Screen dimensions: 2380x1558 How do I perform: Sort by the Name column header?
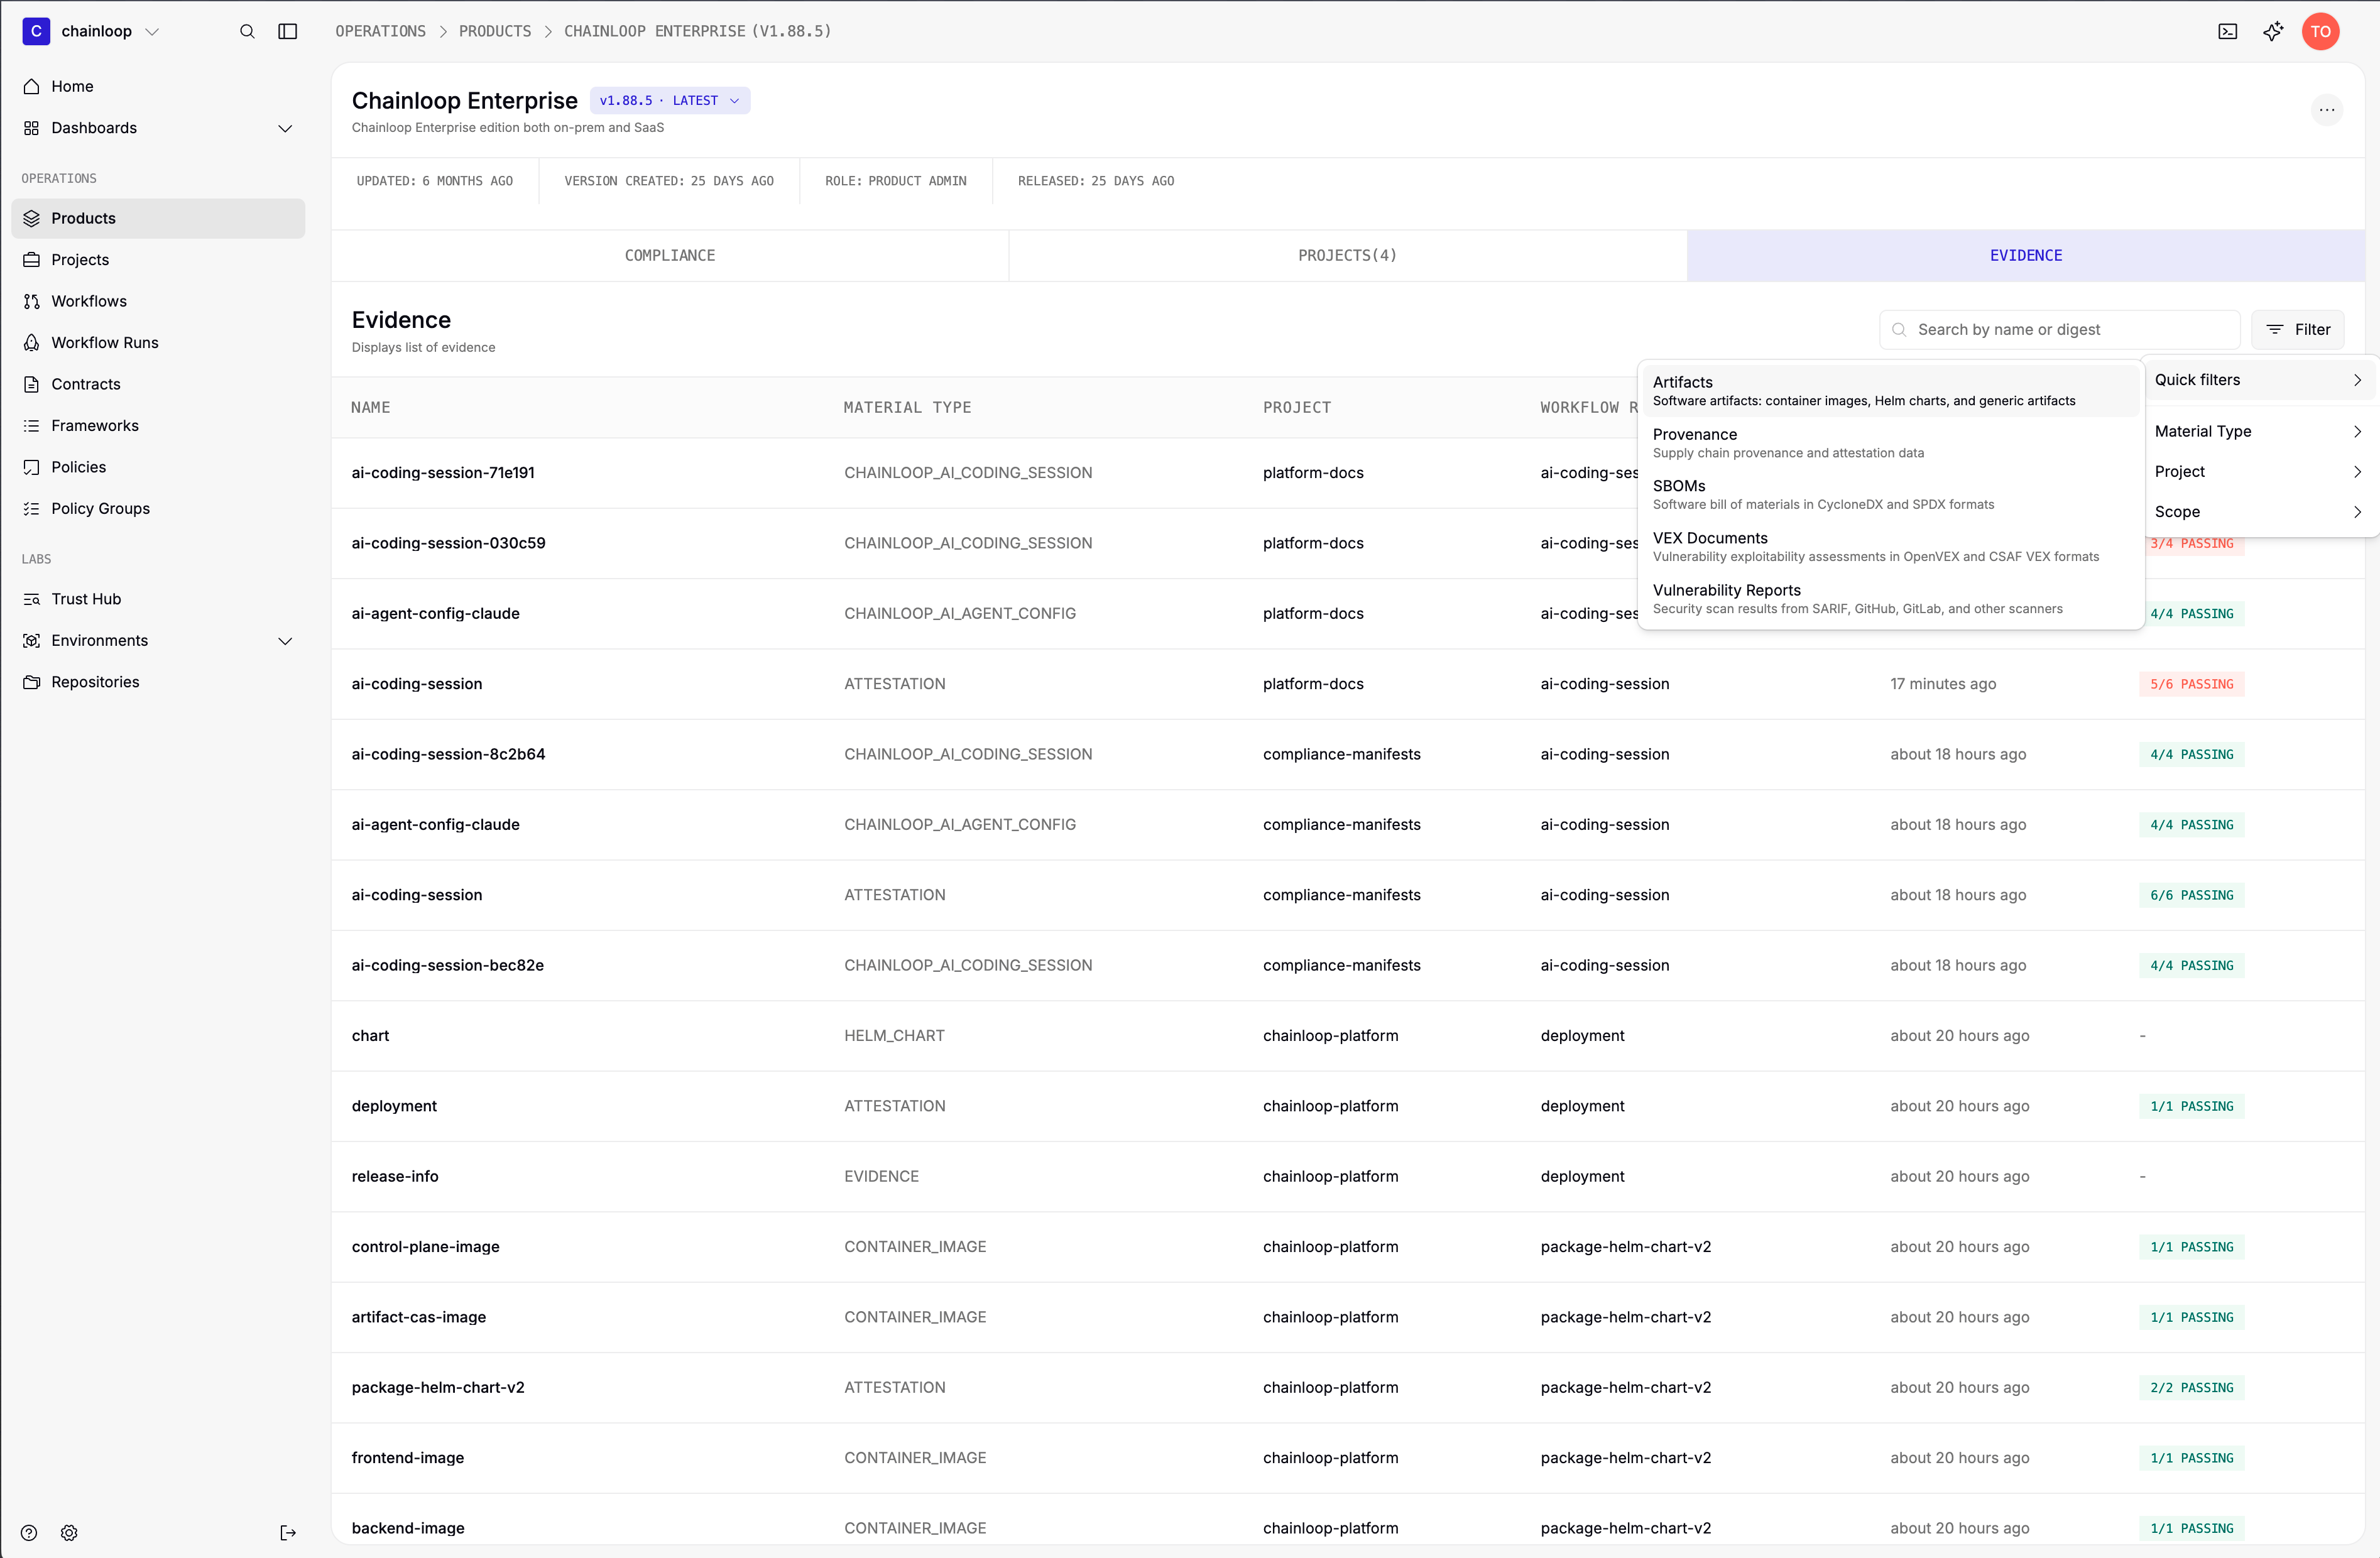click(371, 408)
